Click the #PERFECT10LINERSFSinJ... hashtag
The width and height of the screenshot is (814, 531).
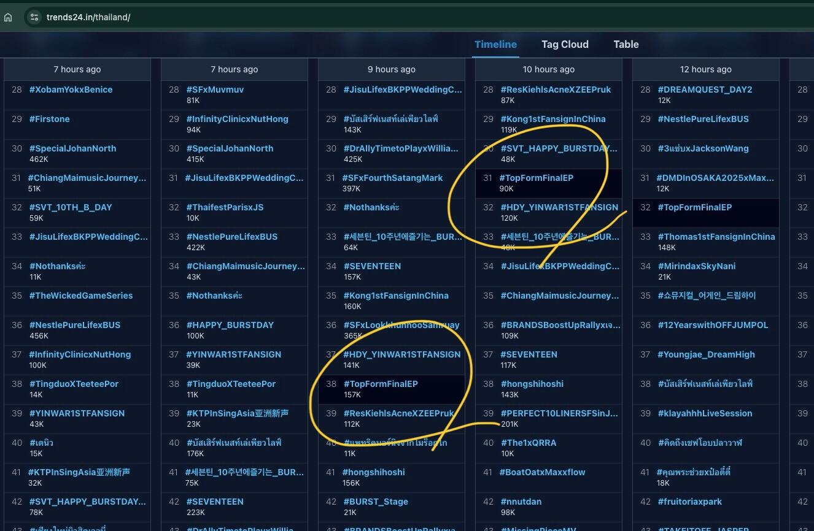pos(559,413)
